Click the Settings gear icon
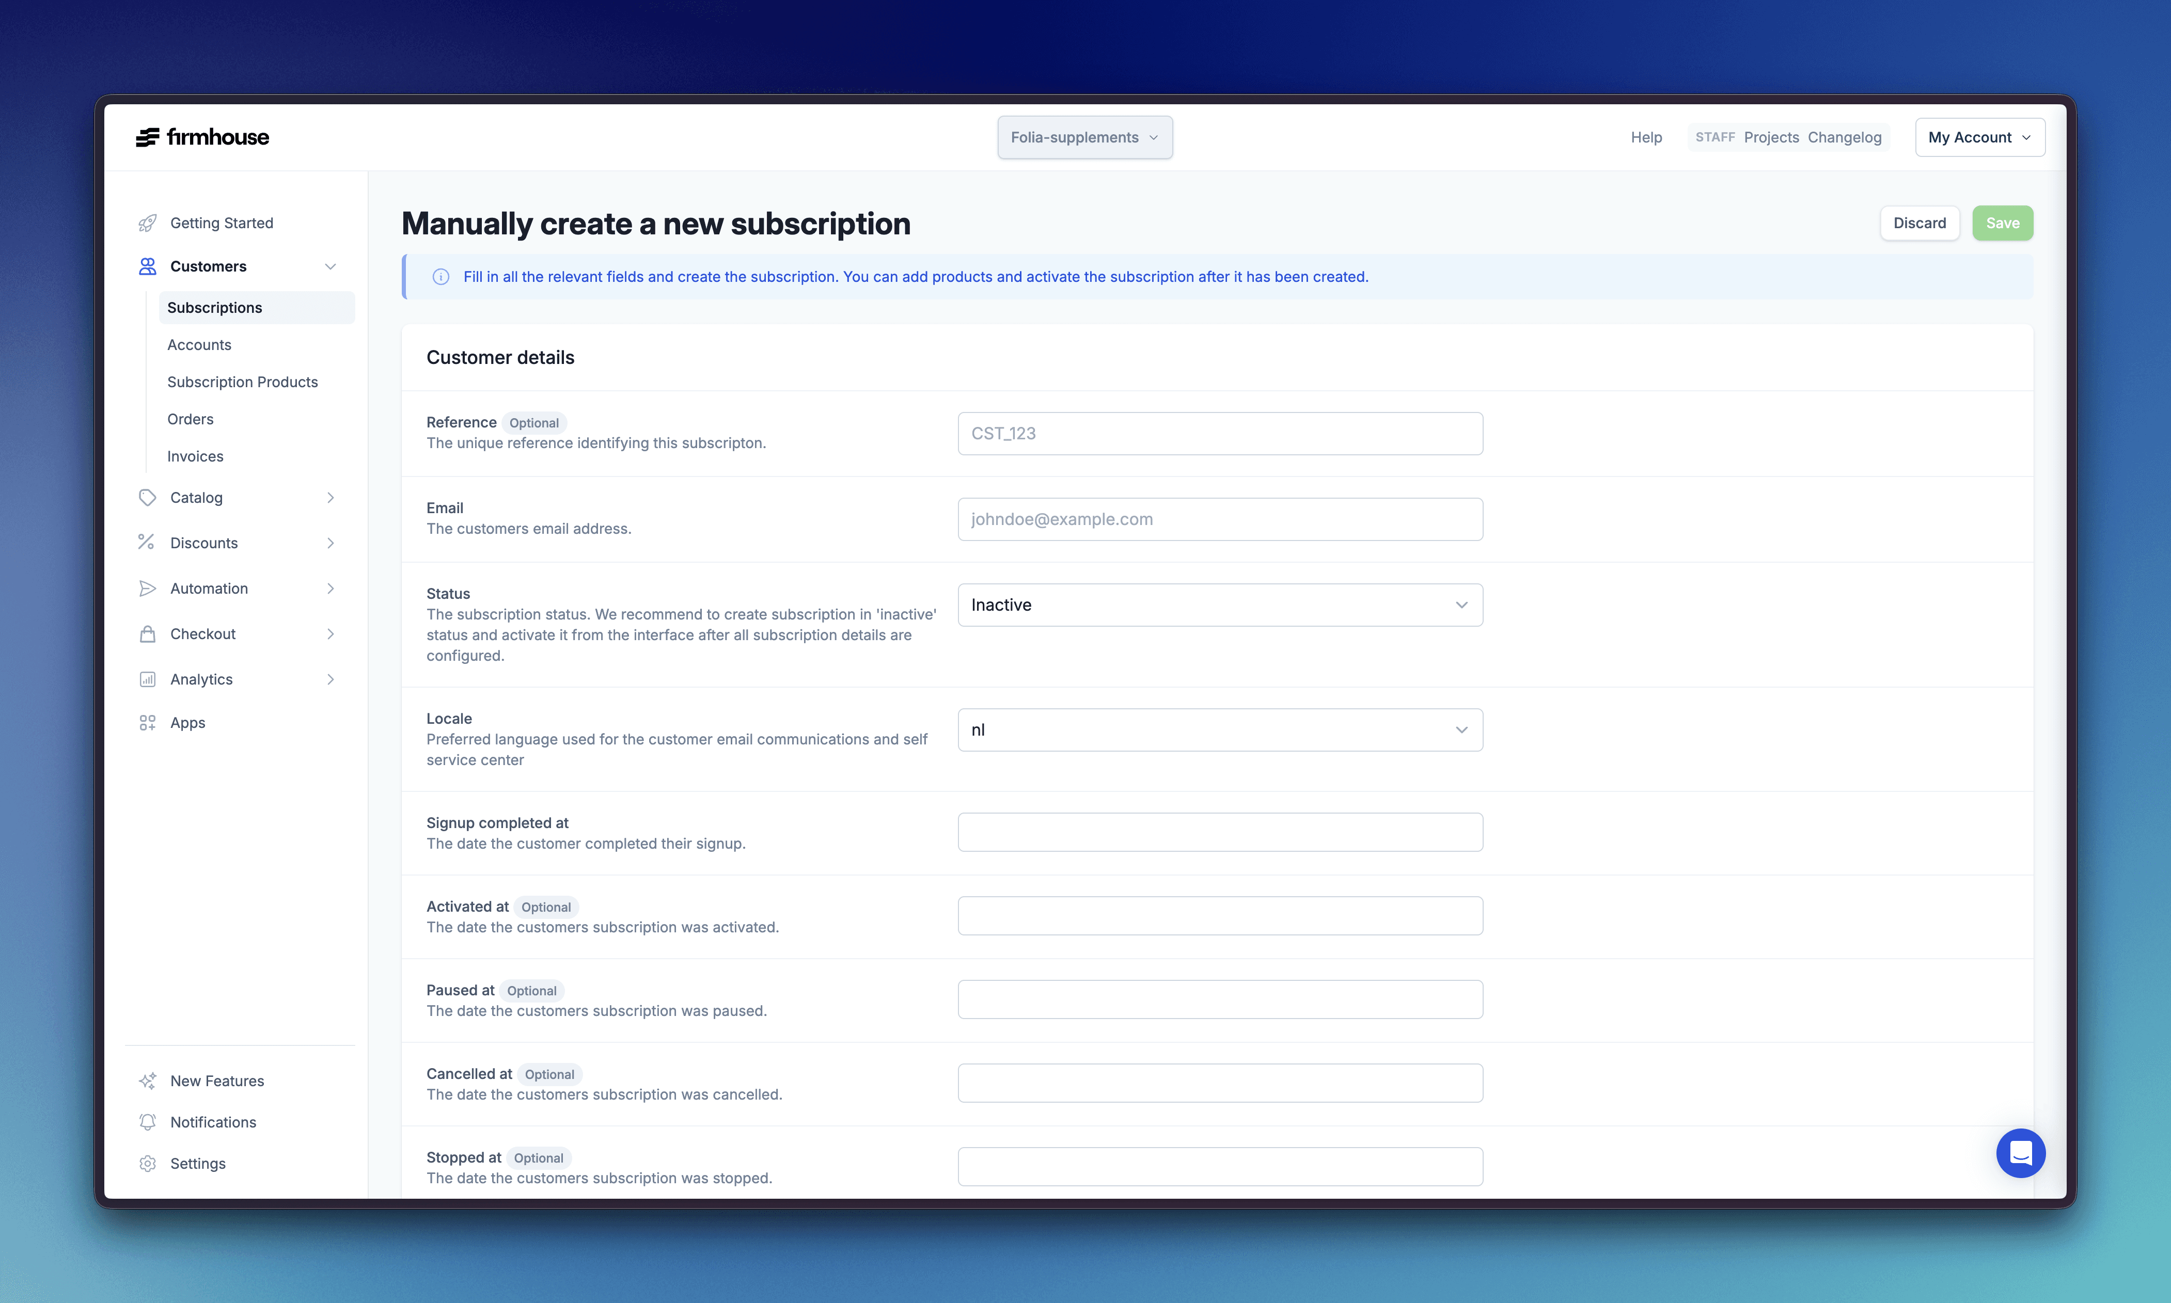The height and width of the screenshot is (1303, 2171). click(x=148, y=1164)
